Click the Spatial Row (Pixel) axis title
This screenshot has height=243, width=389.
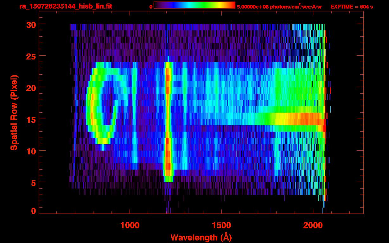pos(14,113)
